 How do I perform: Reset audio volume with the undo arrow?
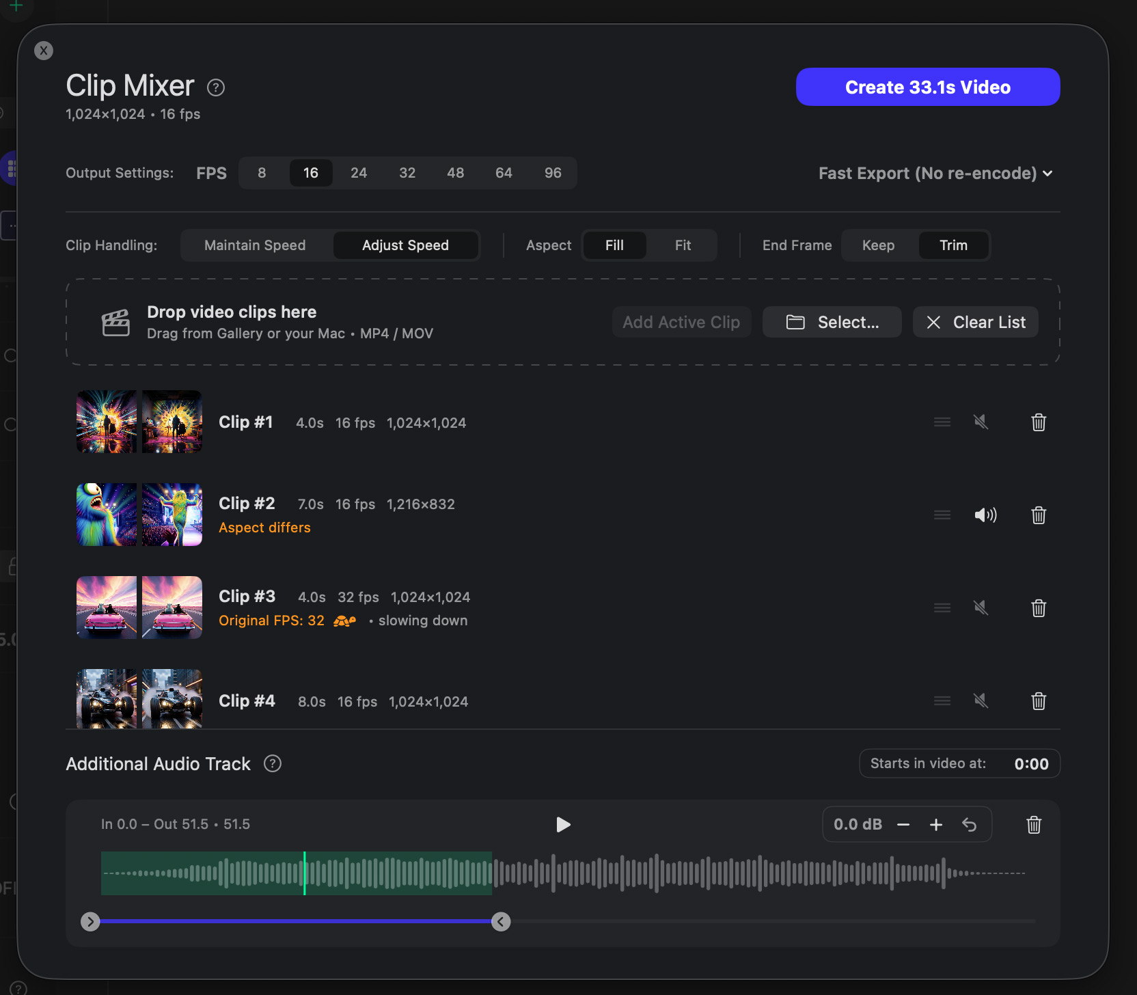(x=969, y=825)
